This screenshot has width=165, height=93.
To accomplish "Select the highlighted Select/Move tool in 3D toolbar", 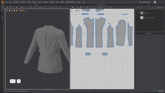I will click(x=10, y=7).
